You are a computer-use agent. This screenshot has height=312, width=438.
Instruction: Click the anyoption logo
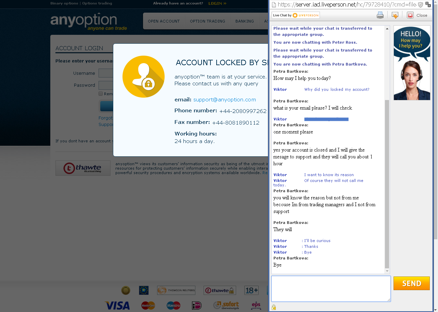coord(89,22)
